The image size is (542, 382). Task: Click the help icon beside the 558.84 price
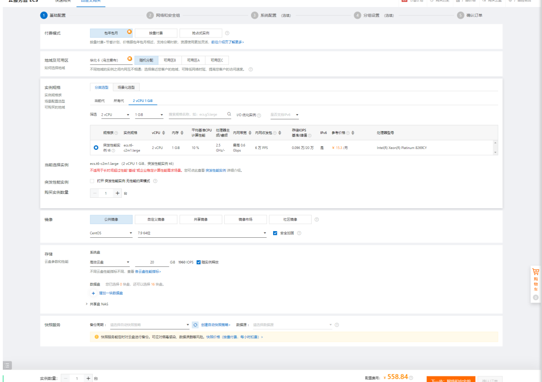[411, 378]
